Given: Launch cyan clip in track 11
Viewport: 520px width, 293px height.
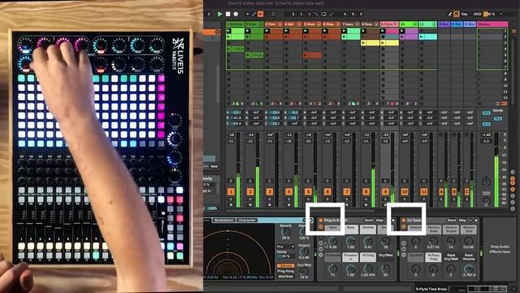Looking at the screenshot, I should (x=422, y=37).
